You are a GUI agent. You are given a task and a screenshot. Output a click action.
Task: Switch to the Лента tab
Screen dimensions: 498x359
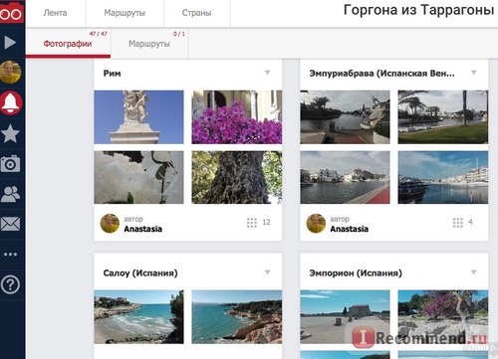point(55,13)
